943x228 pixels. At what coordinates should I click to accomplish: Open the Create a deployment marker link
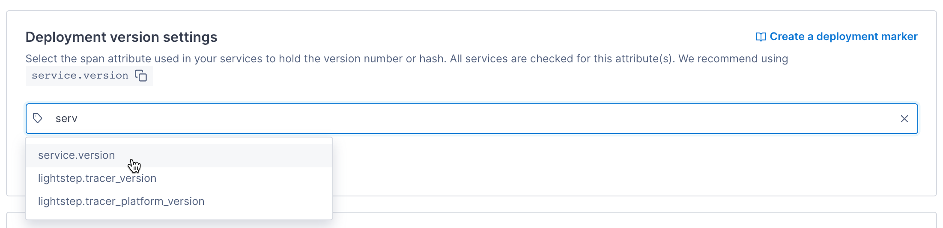843,37
